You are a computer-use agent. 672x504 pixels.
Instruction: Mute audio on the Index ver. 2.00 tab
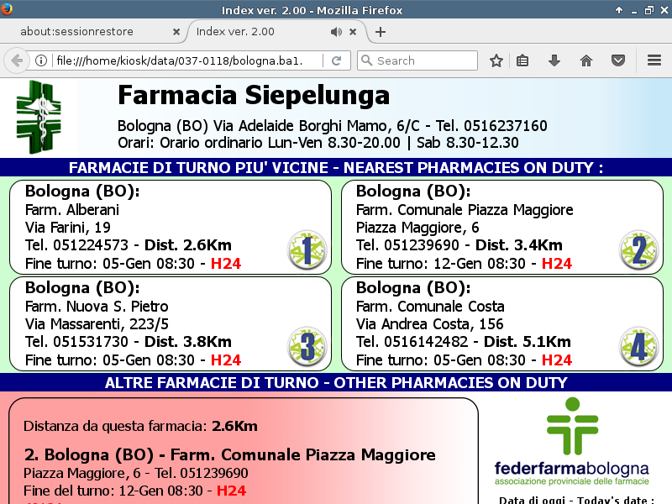tap(336, 32)
